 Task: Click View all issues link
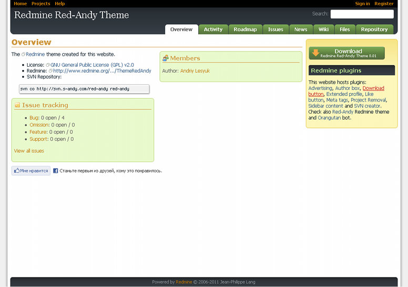point(29,151)
